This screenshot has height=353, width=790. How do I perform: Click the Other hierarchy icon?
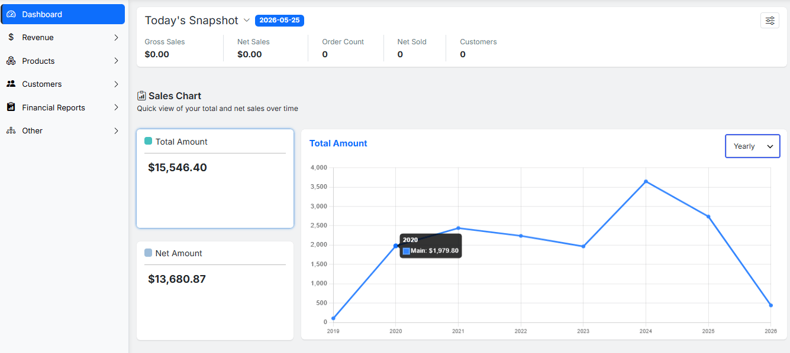point(11,130)
